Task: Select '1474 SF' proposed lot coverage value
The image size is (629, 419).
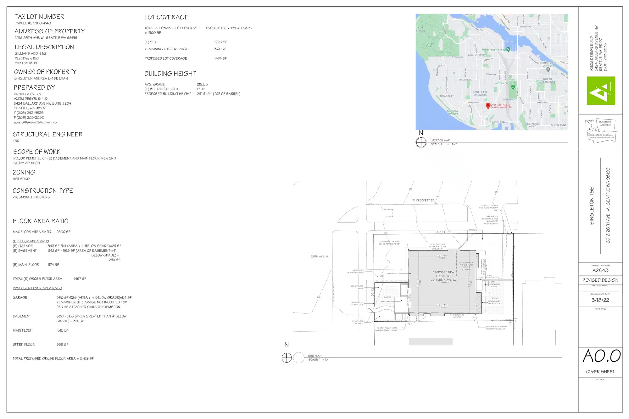Action: (x=220, y=59)
